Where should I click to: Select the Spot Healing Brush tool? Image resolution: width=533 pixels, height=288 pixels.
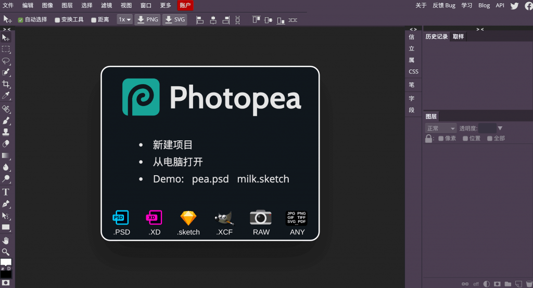[x=6, y=109]
